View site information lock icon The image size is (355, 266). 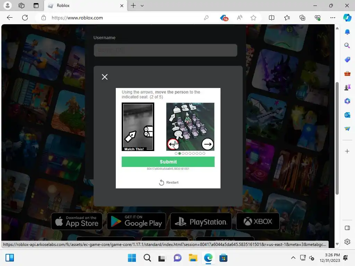point(44,18)
